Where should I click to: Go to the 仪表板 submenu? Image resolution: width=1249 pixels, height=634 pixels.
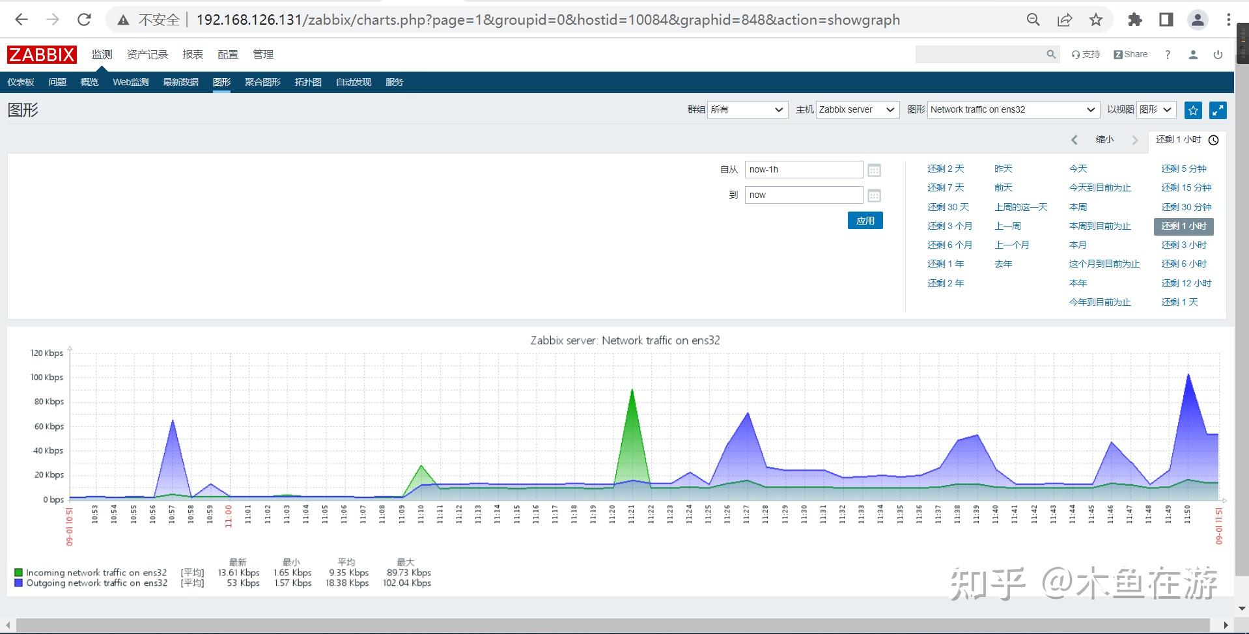[21, 82]
